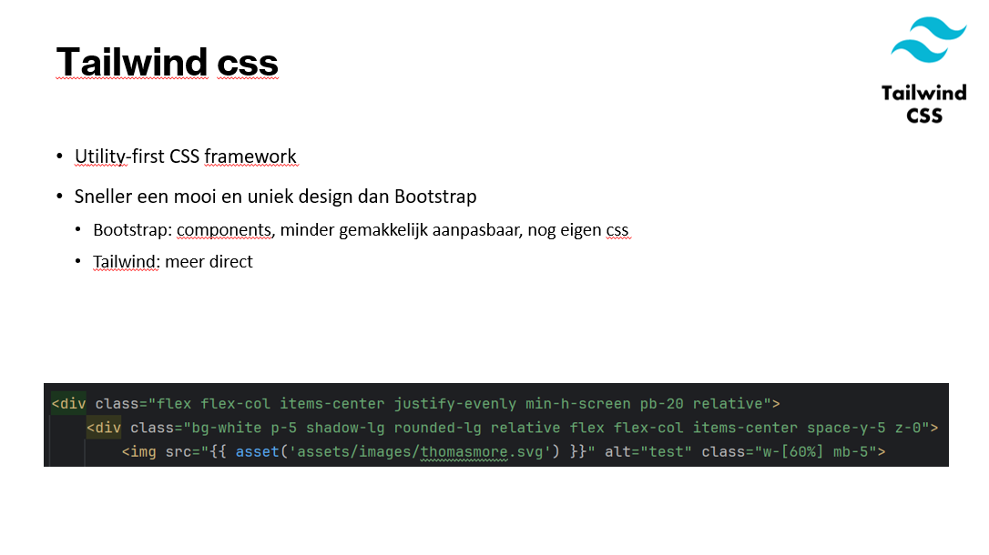Screen dimensions: 989x555
Task: Click the 'justify-evenly' class in the code
Action: [x=455, y=404]
